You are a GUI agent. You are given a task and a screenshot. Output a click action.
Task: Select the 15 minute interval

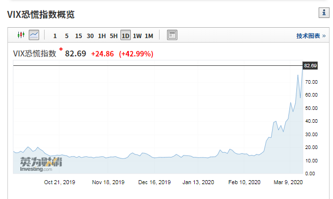click(x=79, y=36)
